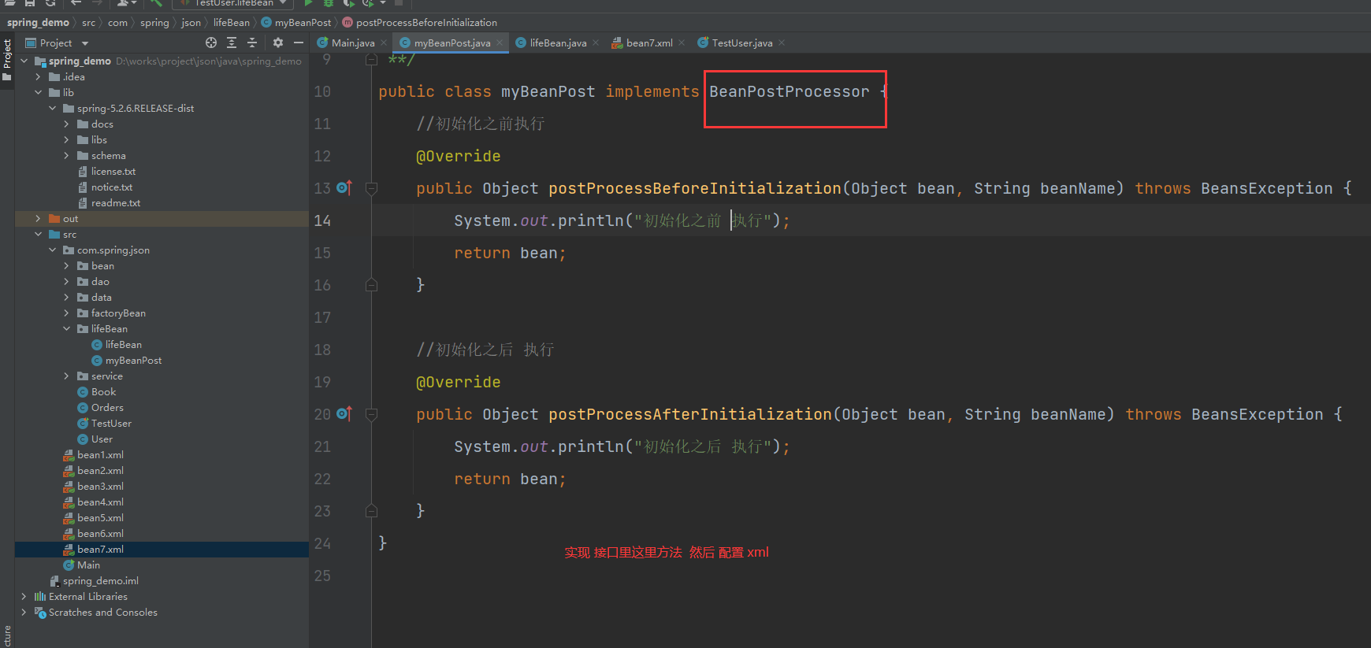Screen dimensions: 1371x648
Task: Select license.txt in the project tree
Action: pyautogui.click(x=113, y=171)
